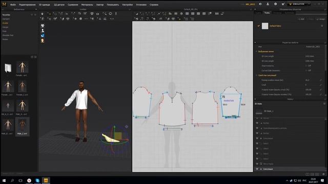Select Garment in the library favorites
Image resolution: width=328 pixels, height=184 pixels.
[x=6, y=19]
